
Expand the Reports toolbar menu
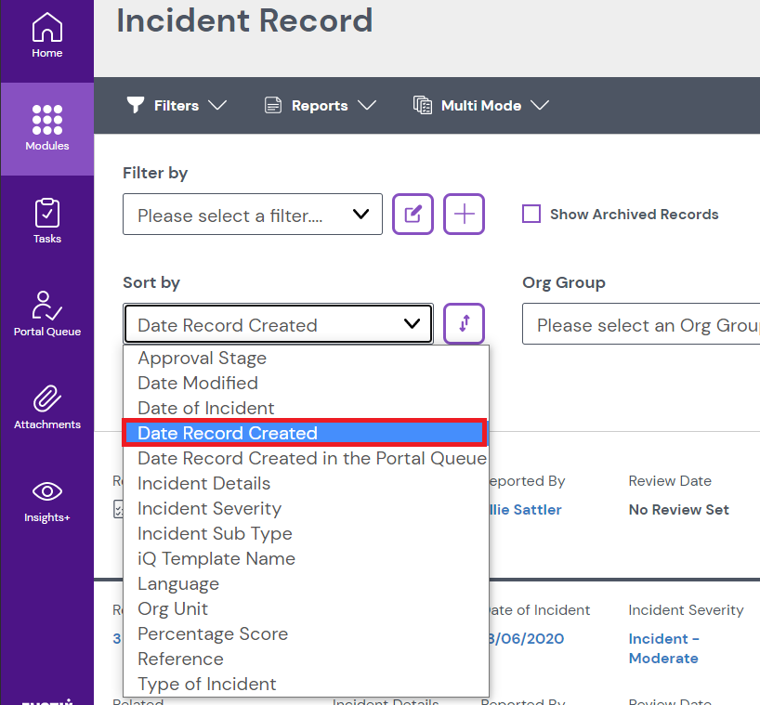click(x=320, y=106)
